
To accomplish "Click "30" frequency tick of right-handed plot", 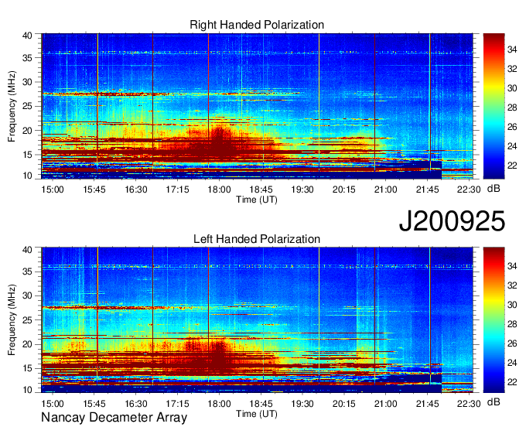I will [x=28, y=82].
